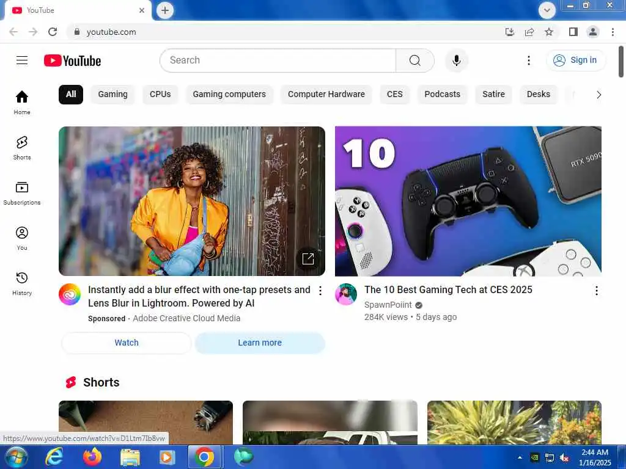Select the CES filter chip
This screenshot has height=469, width=626.
click(x=394, y=95)
